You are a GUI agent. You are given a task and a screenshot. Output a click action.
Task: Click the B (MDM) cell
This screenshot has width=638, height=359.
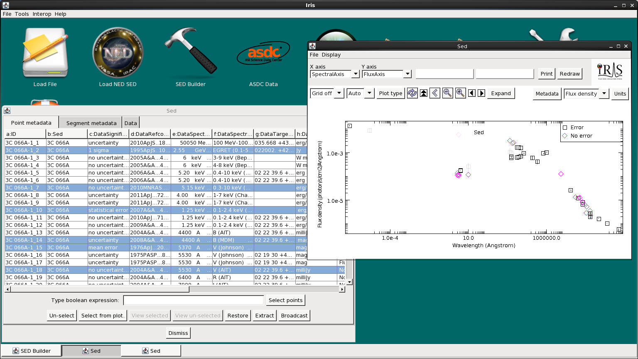(x=233, y=240)
